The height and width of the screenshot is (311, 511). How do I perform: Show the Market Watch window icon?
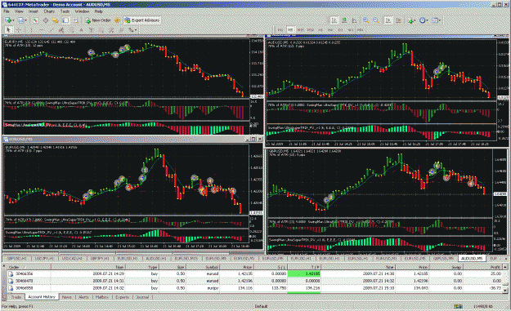tap(35, 20)
